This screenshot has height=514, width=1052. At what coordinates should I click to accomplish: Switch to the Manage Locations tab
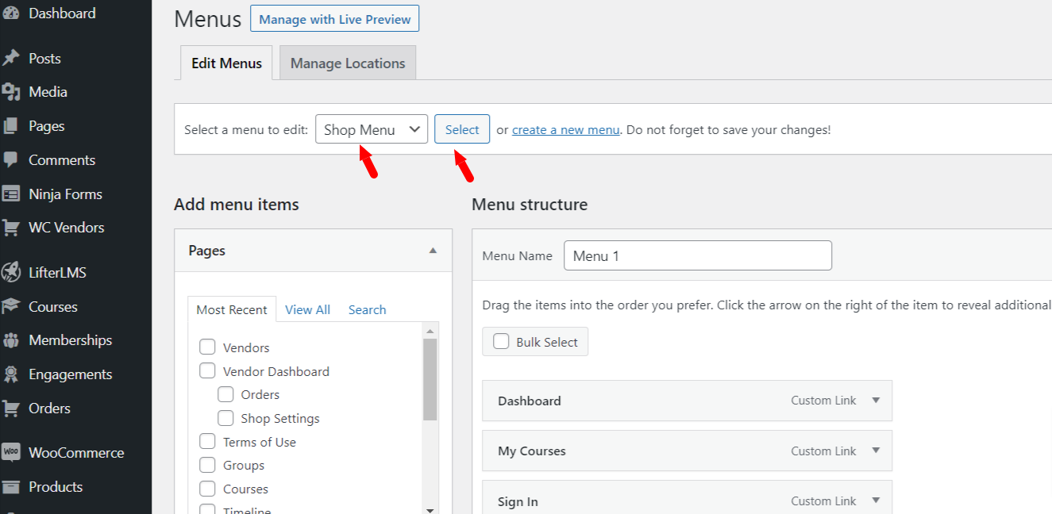click(x=348, y=63)
